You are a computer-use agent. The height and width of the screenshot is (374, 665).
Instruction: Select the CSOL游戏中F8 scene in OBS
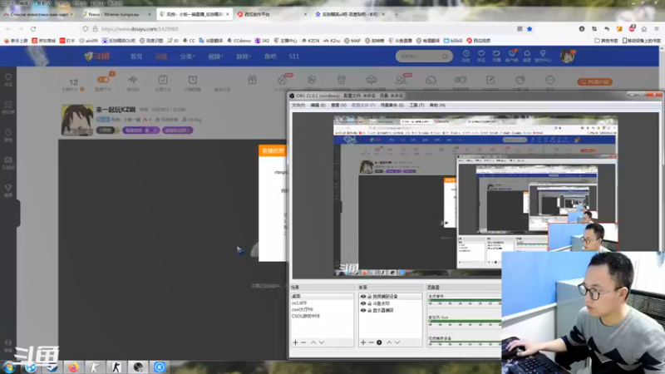pyautogui.click(x=322, y=316)
